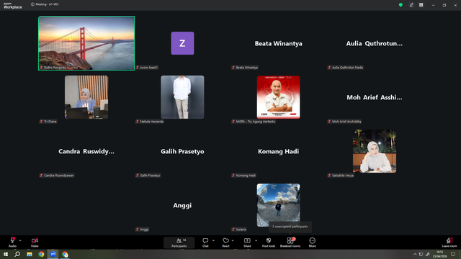
Task: Expand the Audio options arrow
Action: (x=20, y=241)
